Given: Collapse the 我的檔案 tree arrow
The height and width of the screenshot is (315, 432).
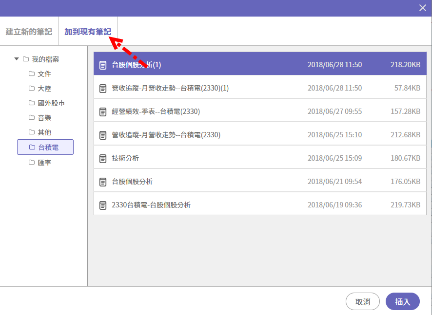Looking at the screenshot, I should (x=17, y=59).
